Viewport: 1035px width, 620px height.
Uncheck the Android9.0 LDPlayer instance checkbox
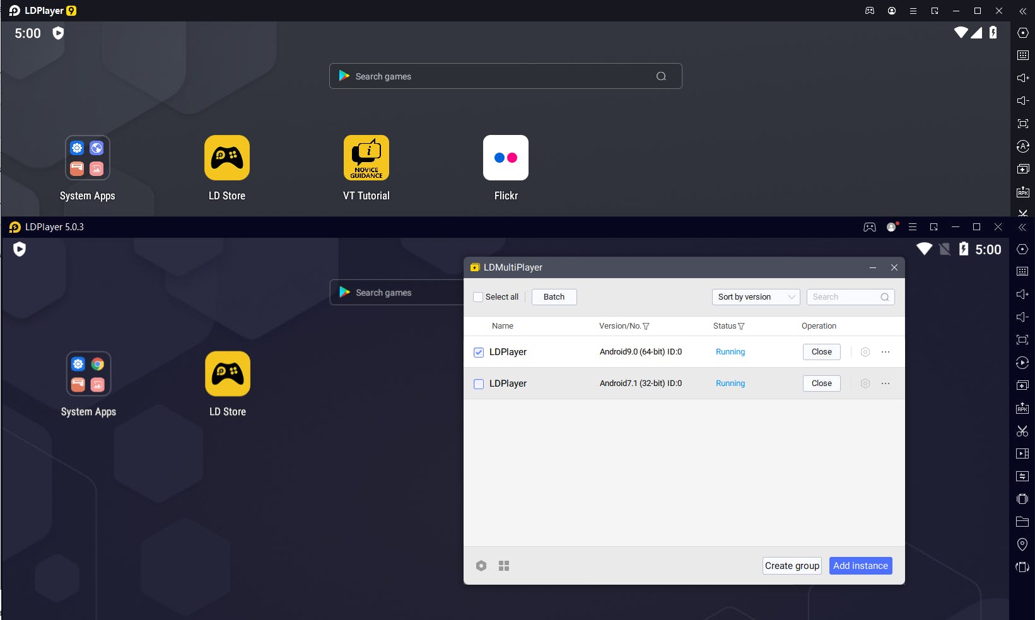tap(479, 352)
